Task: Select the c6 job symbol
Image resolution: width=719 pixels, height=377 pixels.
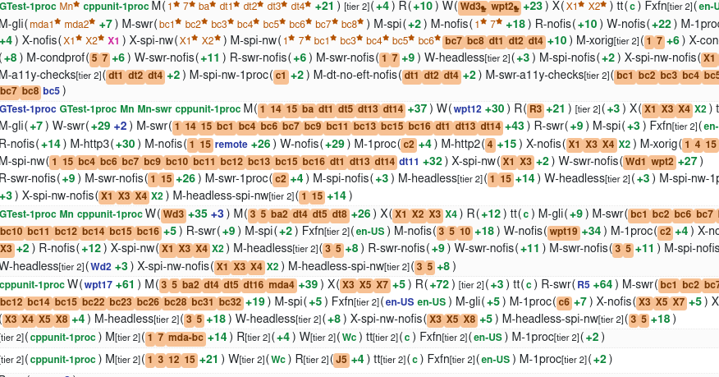Action: [564, 301]
